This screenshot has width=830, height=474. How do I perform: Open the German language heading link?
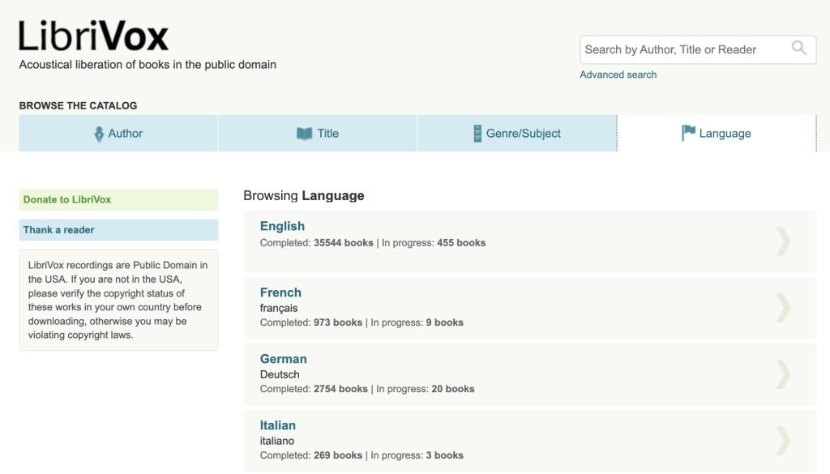click(x=283, y=359)
